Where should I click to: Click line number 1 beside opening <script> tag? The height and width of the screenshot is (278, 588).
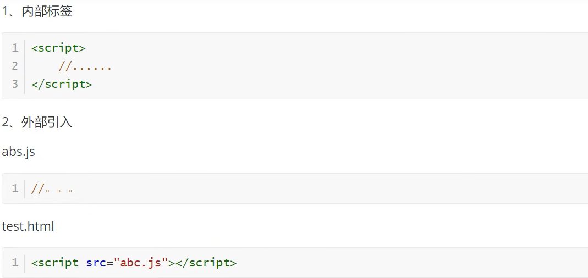(x=15, y=48)
